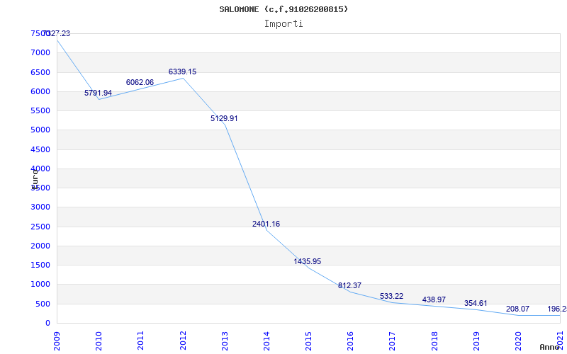Click the 0 y-axis tick label

point(47,323)
